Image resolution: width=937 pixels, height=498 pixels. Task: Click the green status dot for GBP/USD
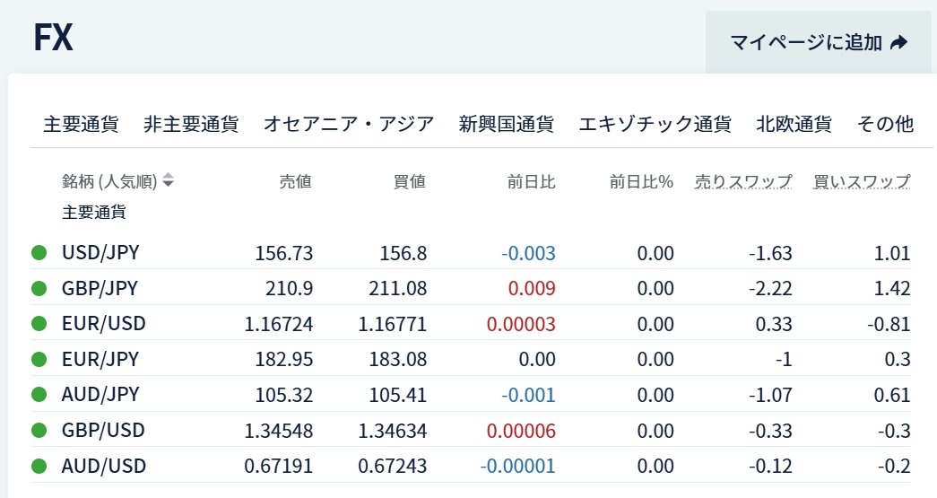click(39, 431)
